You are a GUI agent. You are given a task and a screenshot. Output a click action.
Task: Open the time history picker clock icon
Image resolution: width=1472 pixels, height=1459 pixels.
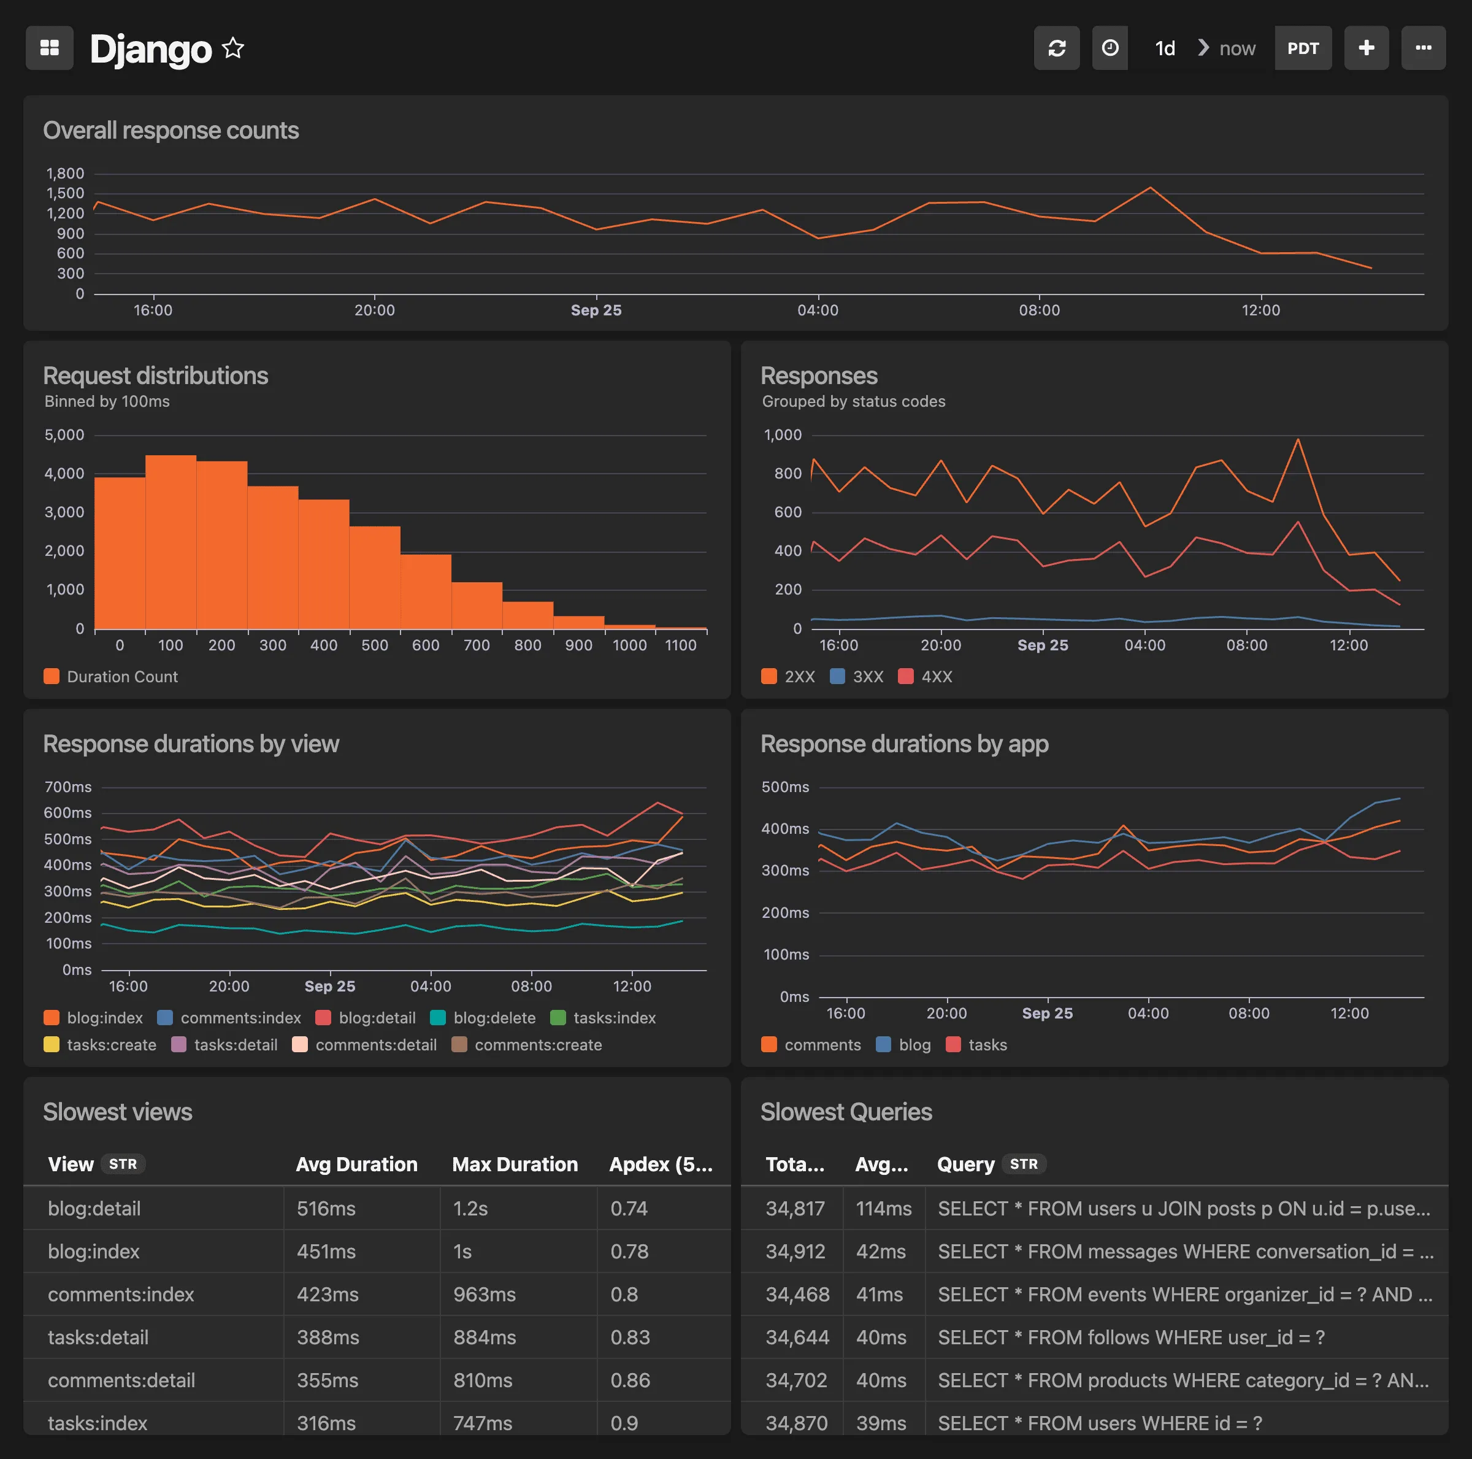[x=1110, y=48]
